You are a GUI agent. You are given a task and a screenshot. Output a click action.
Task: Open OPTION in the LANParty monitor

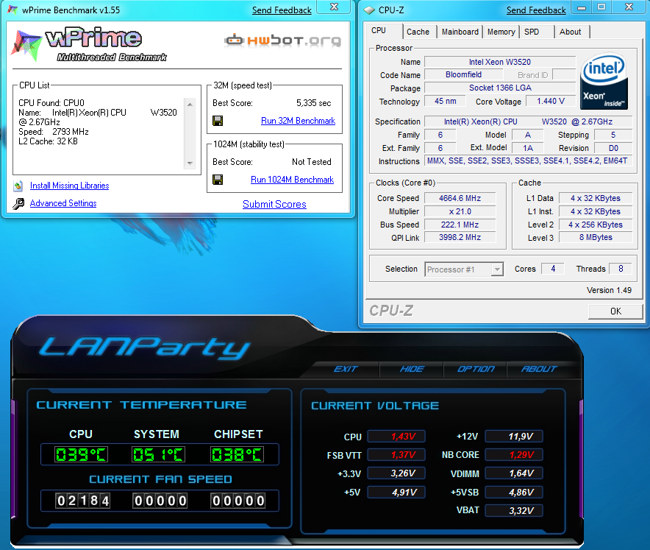pos(476,369)
